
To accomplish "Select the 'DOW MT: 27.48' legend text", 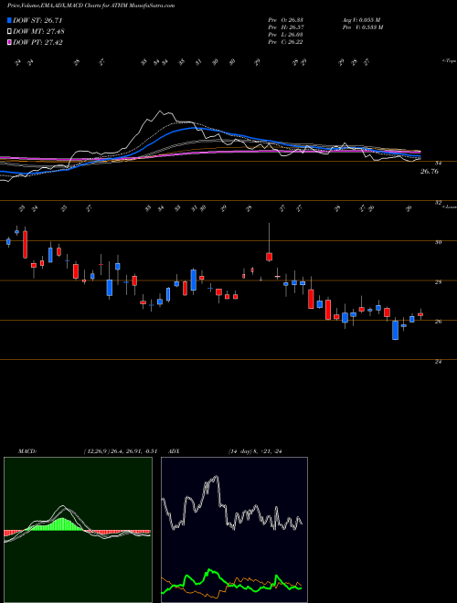I will (39, 32).
